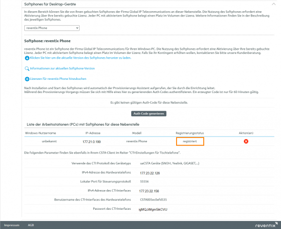The image size is (281, 229).
Task: Click the plus icon next to Lizenzen
Action: click(x=27, y=79)
